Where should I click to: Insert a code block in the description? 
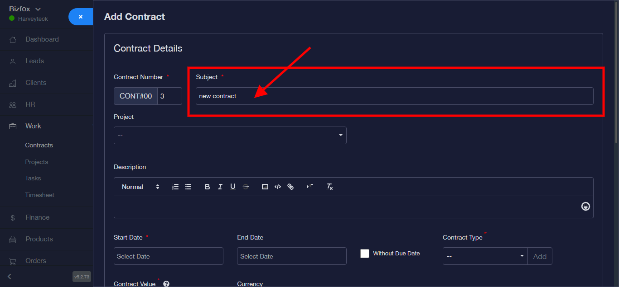[x=278, y=187]
